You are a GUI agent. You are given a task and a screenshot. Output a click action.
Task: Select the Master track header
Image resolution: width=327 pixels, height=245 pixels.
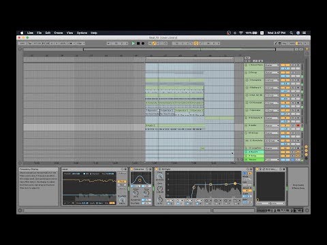(x=254, y=160)
